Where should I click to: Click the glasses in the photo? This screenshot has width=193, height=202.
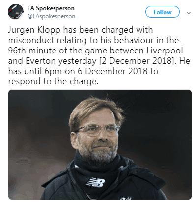pos(98,130)
